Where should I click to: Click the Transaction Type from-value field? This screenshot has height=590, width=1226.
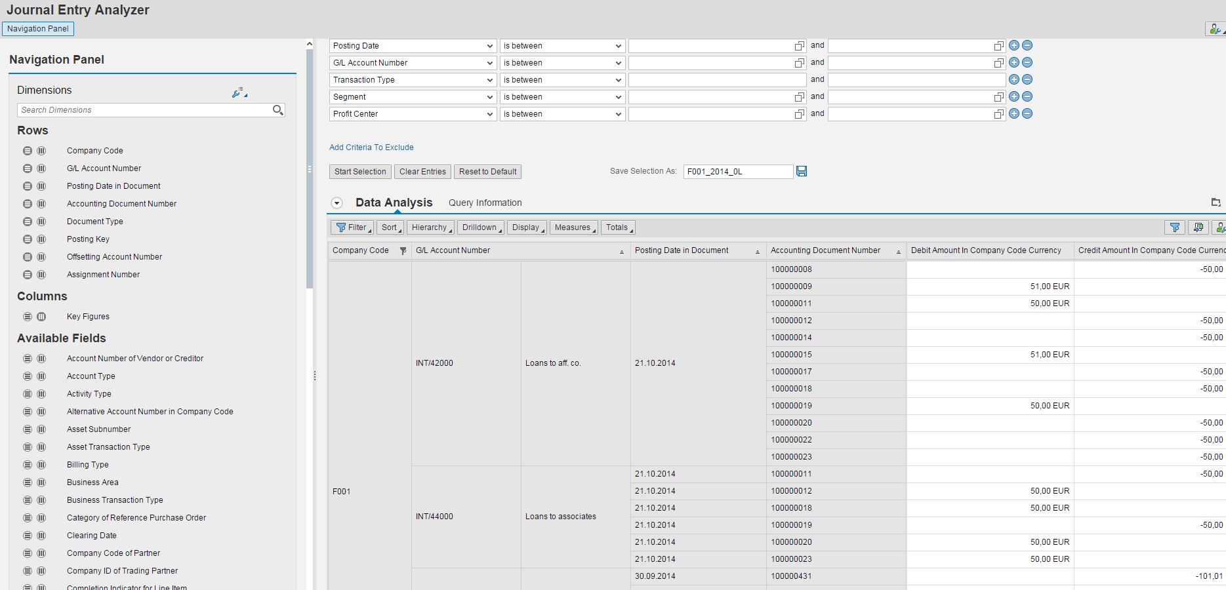(x=718, y=80)
